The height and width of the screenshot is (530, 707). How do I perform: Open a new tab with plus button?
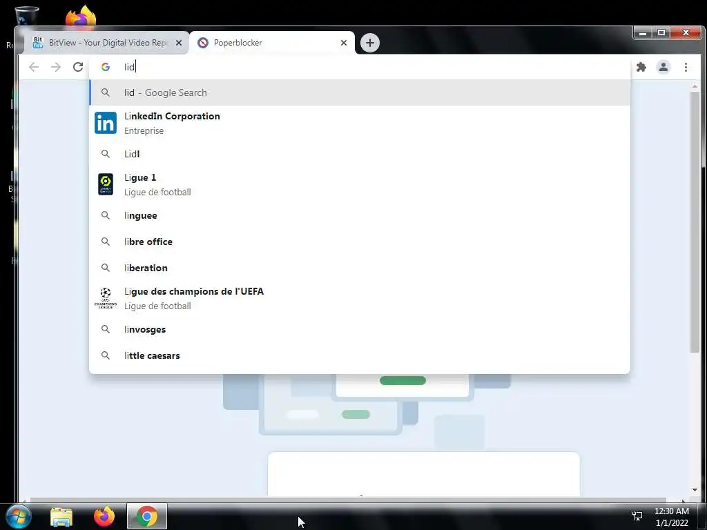pos(370,43)
